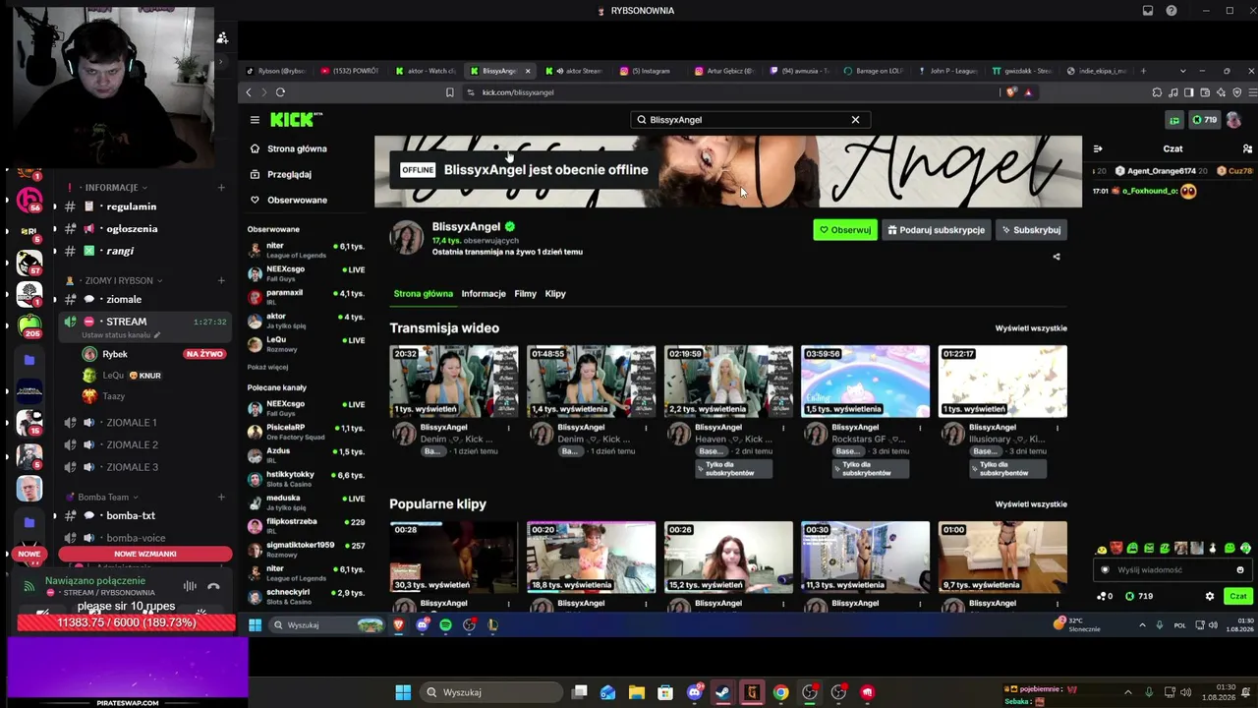Click the Brave shields icon
Image resolution: width=1258 pixels, height=708 pixels.
[1011, 92]
